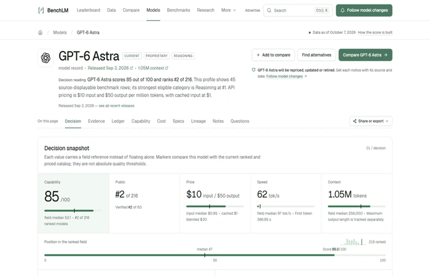Image resolution: width=430 pixels, height=276 pixels.
Task: Click the 1.05M tokens value
Action: point(347,194)
